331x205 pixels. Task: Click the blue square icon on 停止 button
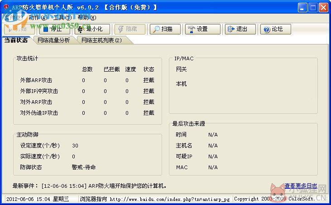pos(46,29)
